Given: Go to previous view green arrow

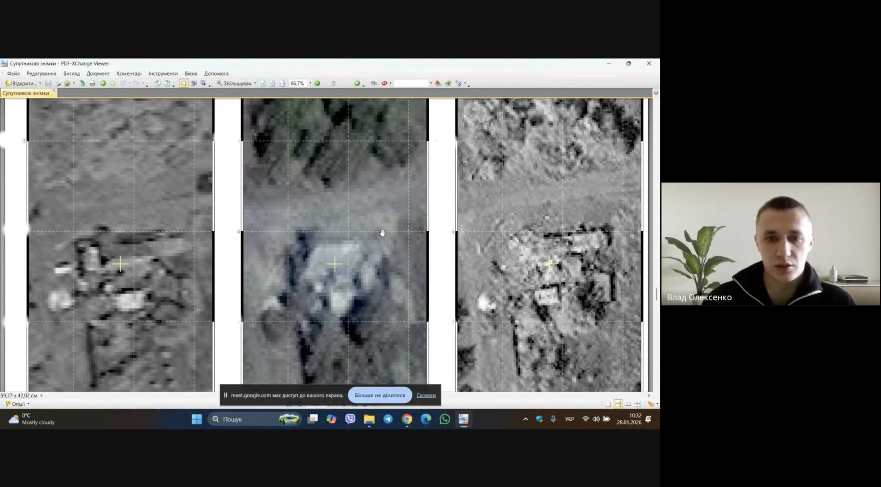Looking at the screenshot, I should [x=103, y=83].
